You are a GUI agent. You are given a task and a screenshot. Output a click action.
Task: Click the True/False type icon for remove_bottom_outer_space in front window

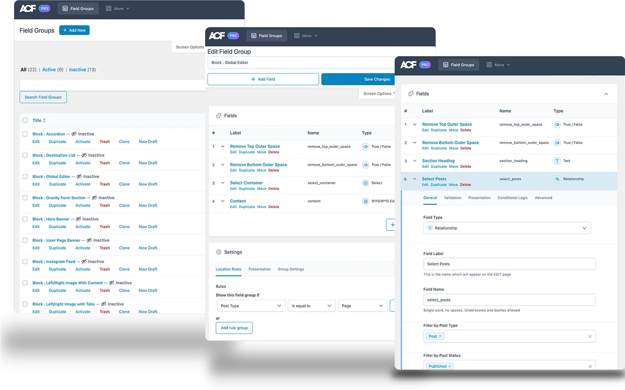point(557,143)
